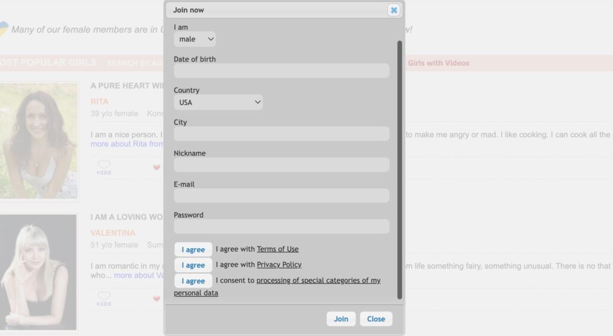Click the heart icon in Rita's row
The height and width of the screenshot is (336, 613).
click(x=157, y=167)
